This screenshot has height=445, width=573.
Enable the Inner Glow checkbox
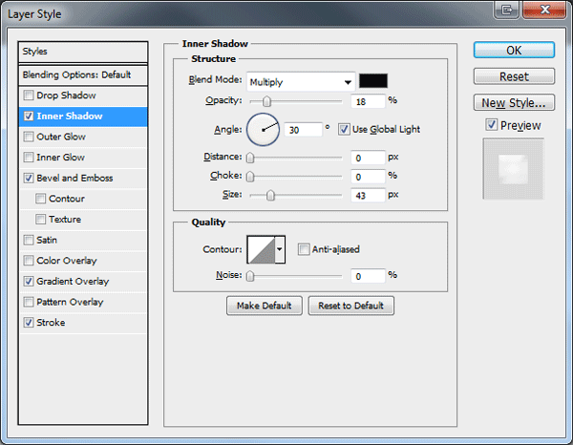click(29, 158)
